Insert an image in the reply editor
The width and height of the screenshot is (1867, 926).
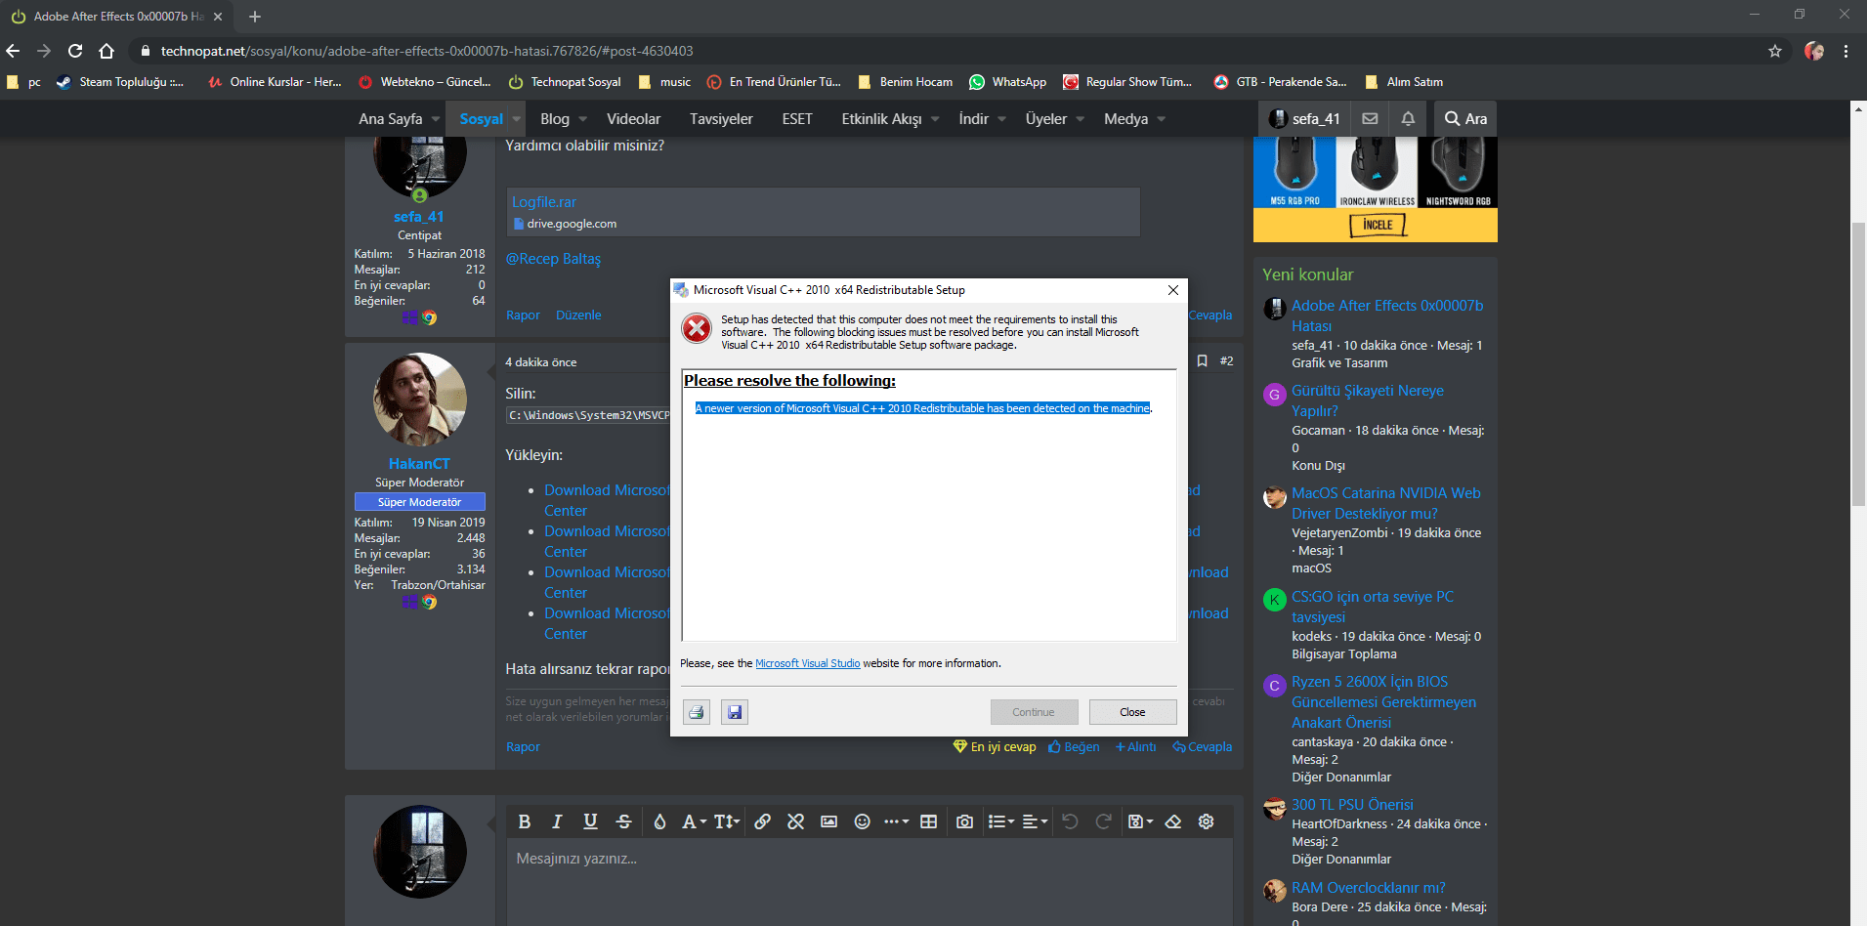828,821
